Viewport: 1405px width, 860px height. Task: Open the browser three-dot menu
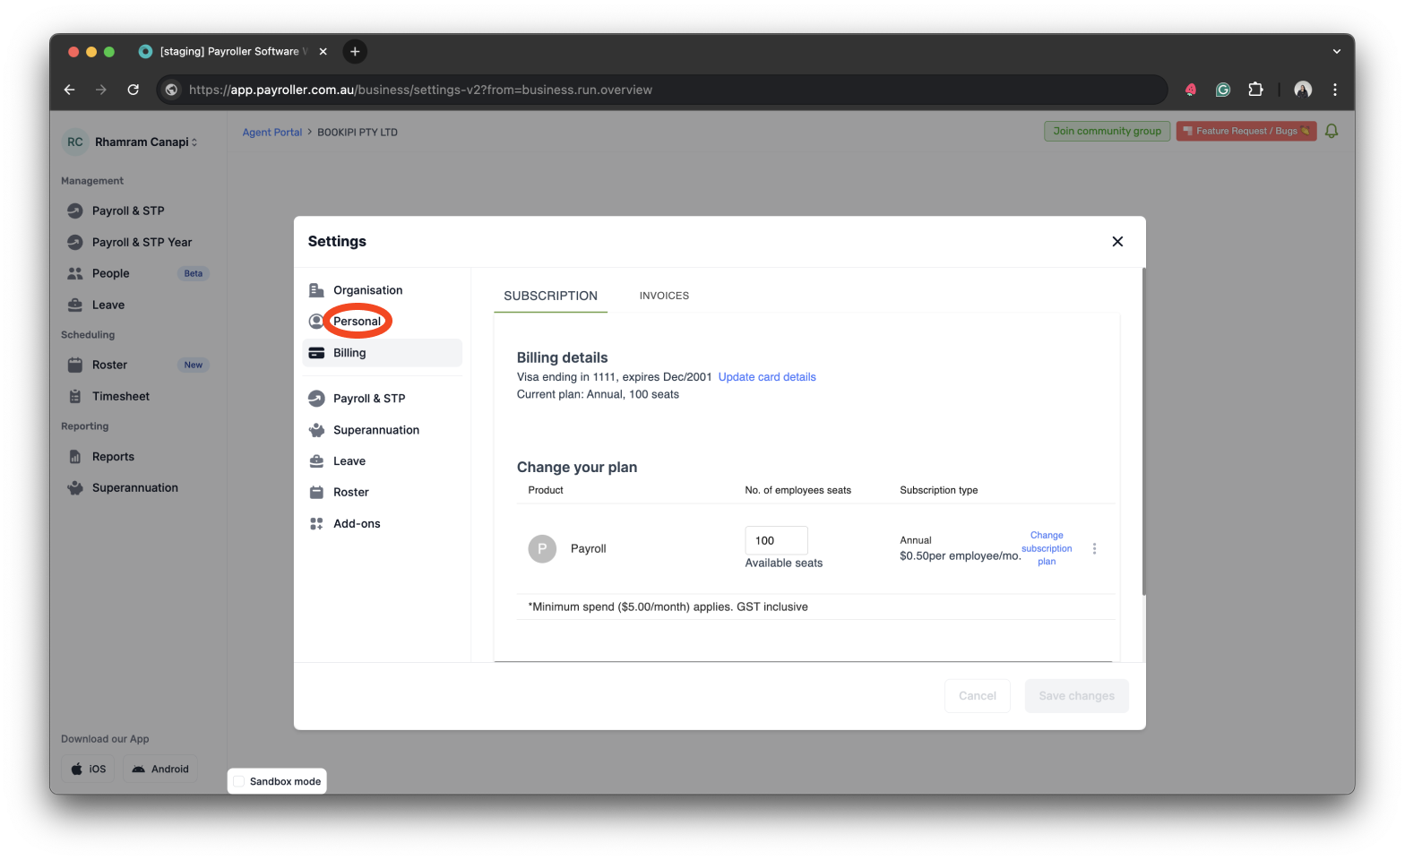coord(1335,90)
